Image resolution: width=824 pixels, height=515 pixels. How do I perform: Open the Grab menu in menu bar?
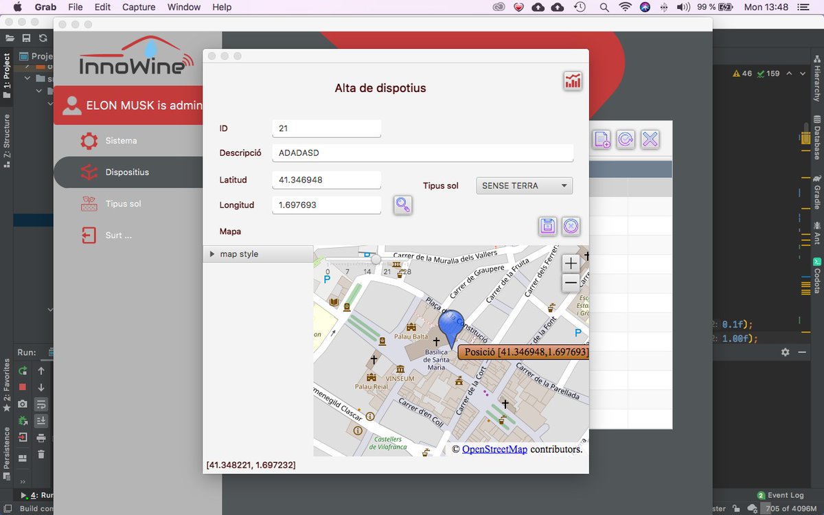point(45,7)
